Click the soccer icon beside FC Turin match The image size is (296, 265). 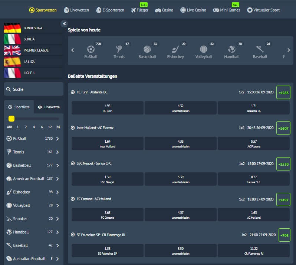(73, 92)
